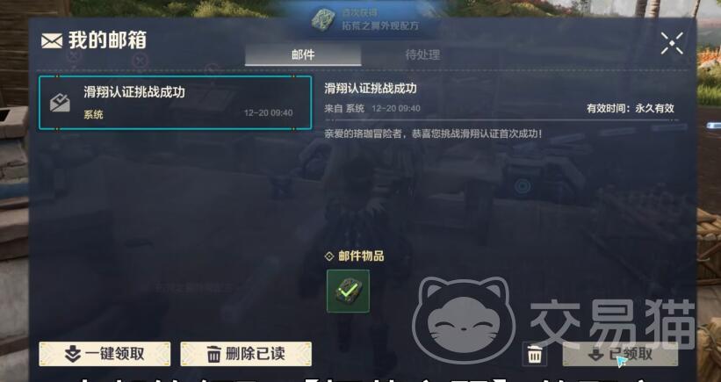Click 删除已读 to delete read mail

[x=246, y=354]
